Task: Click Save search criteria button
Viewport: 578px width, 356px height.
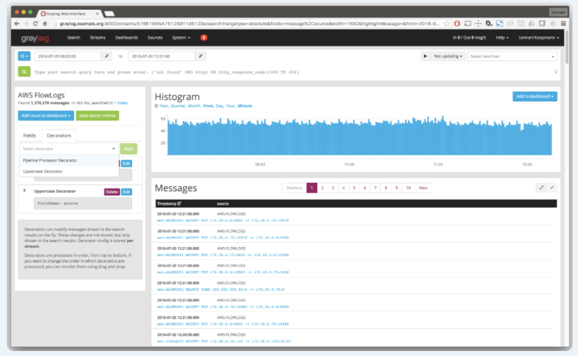Action: 97,115
